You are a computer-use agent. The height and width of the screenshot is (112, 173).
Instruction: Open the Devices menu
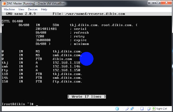tap(33, 9)
